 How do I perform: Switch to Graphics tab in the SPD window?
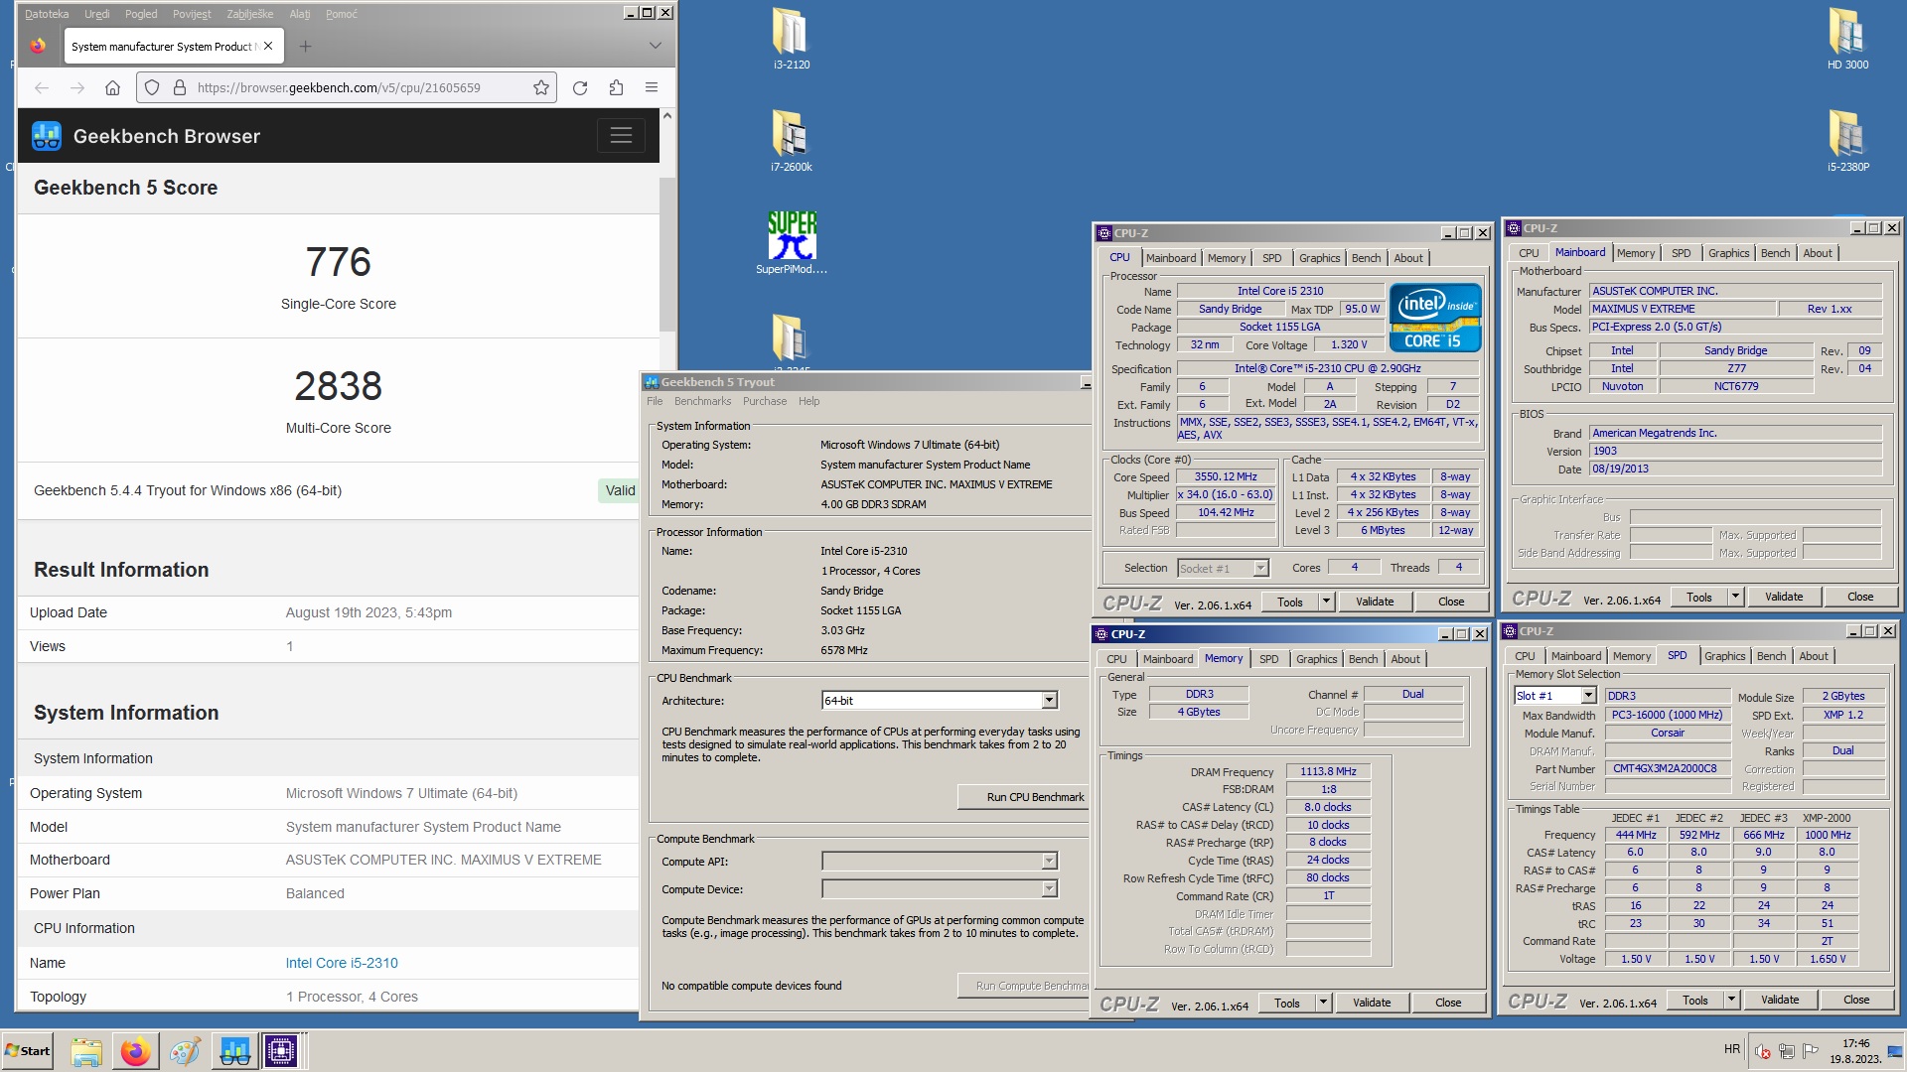[1724, 656]
